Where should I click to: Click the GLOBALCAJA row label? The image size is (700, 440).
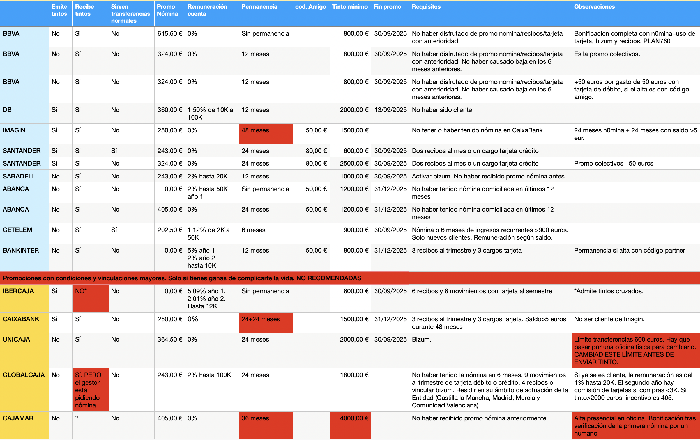point(24,390)
